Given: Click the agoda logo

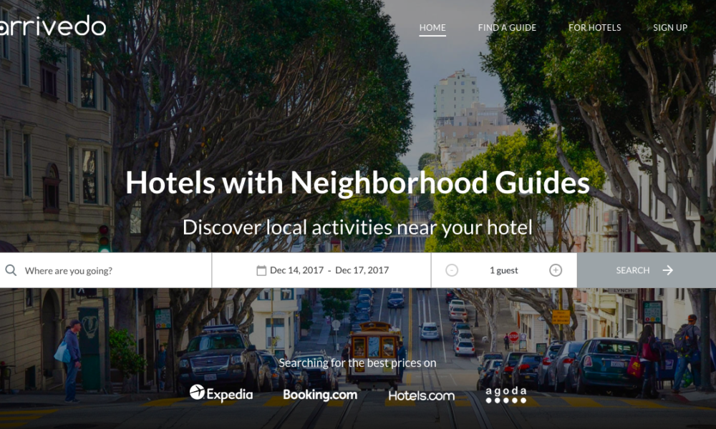Looking at the screenshot, I should click(506, 395).
